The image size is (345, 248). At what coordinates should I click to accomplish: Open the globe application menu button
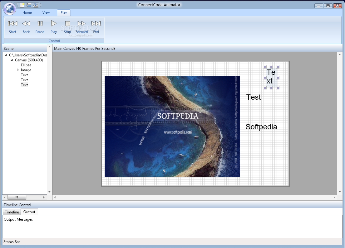(x=10, y=9)
